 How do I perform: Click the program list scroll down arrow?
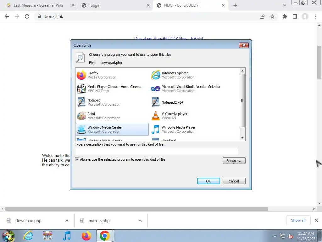click(242, 138)
